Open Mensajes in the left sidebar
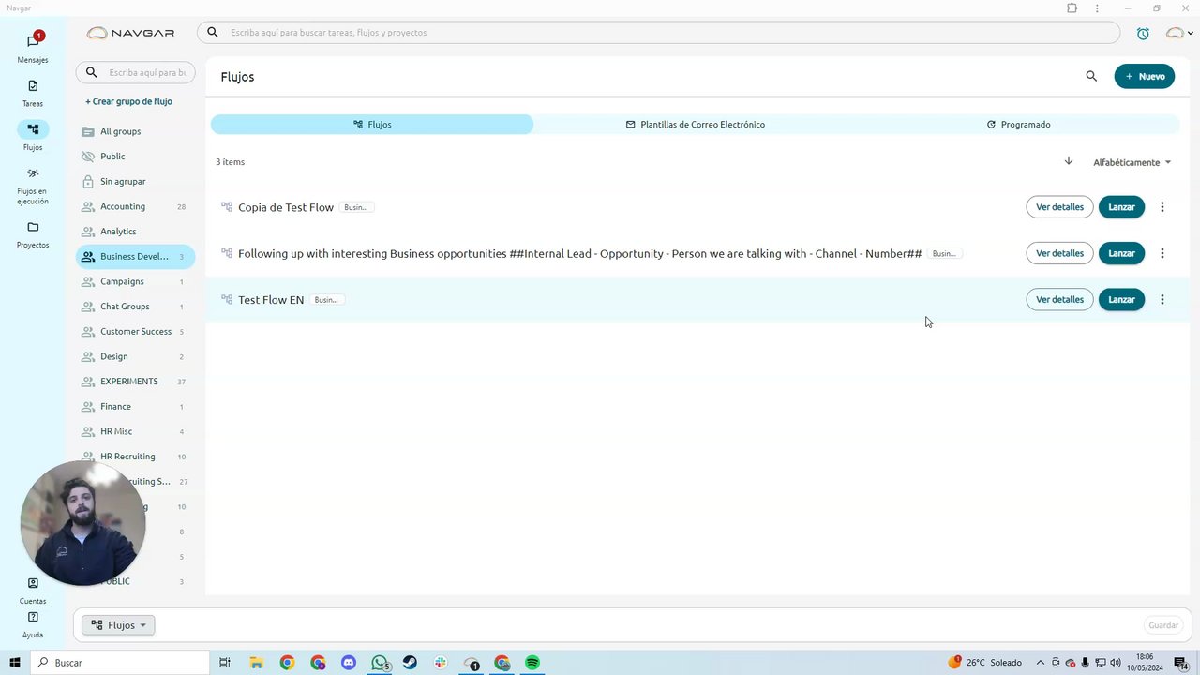 (x=33, y=48)
